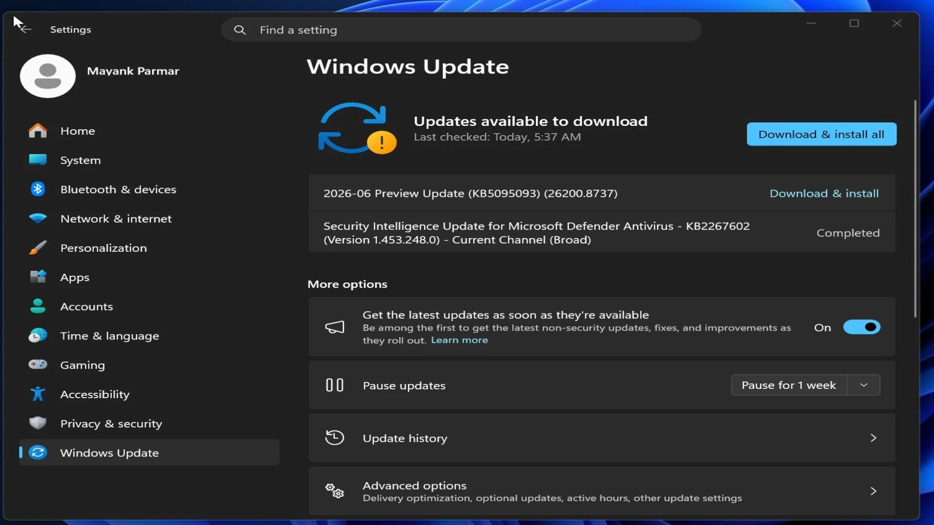Click the Windows Update sync icon in sidebar
934x525 pixels.
point(38,453)
